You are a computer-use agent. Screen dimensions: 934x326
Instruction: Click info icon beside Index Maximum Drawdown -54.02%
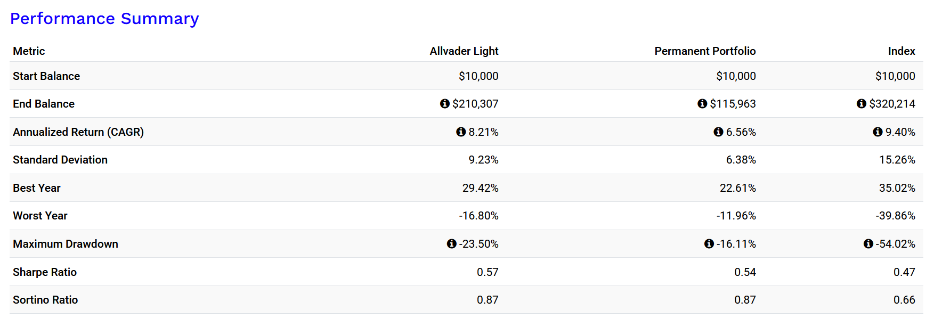[868, 244]
